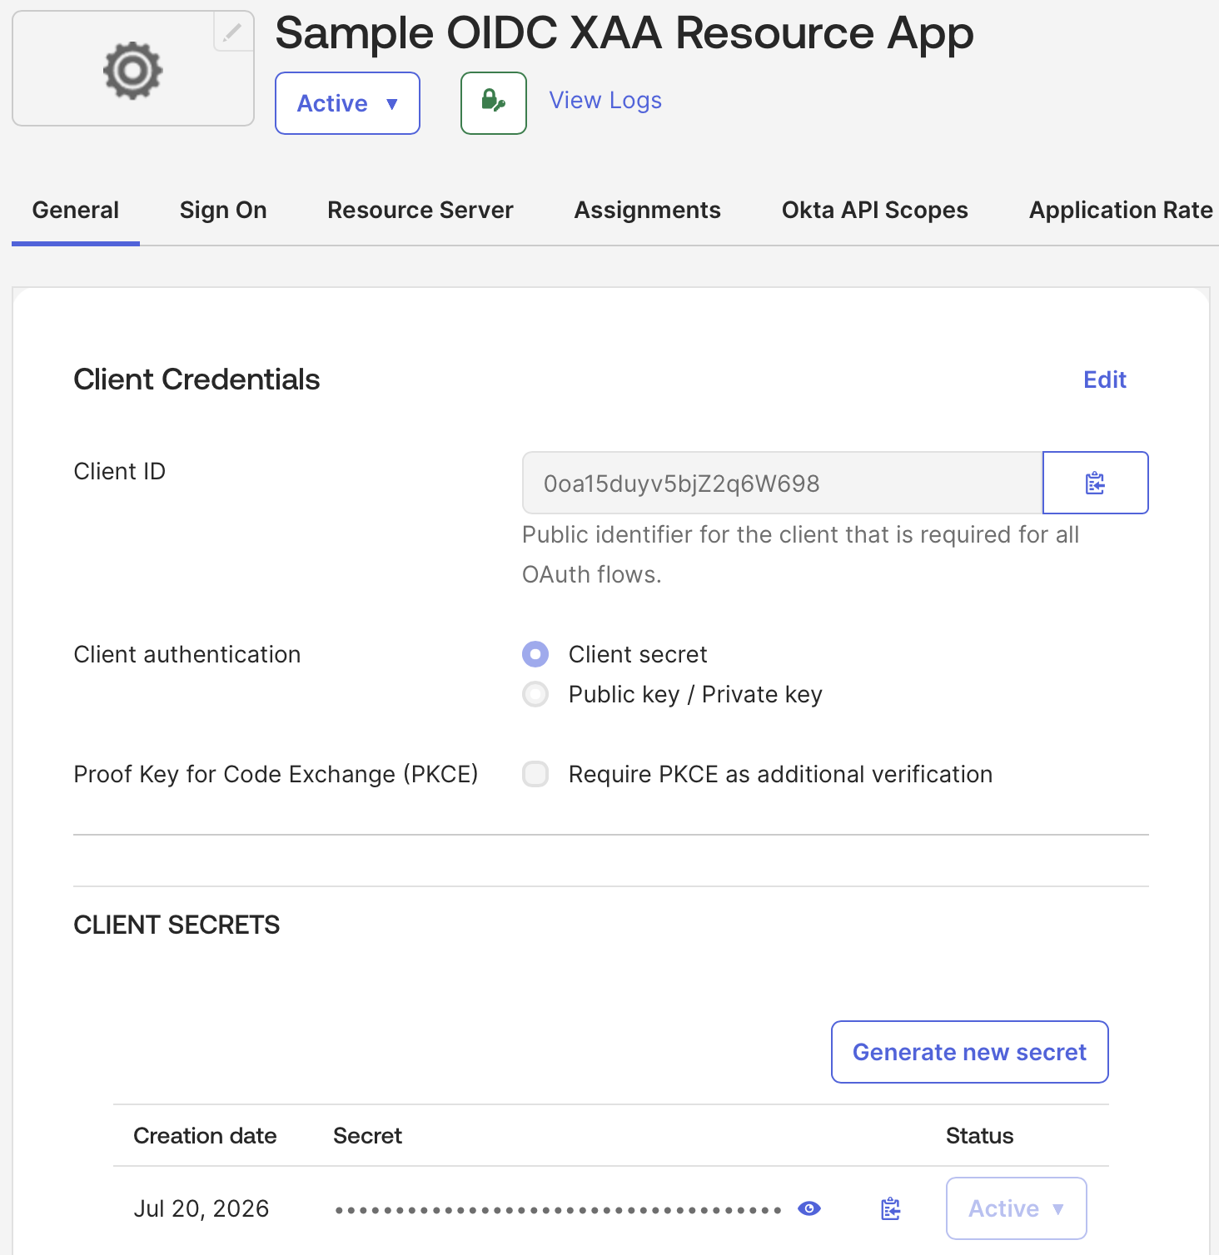Select Public key / Private key option
The width and height of the screenshot is (1219, 1255).
click(x=535, y=694)
